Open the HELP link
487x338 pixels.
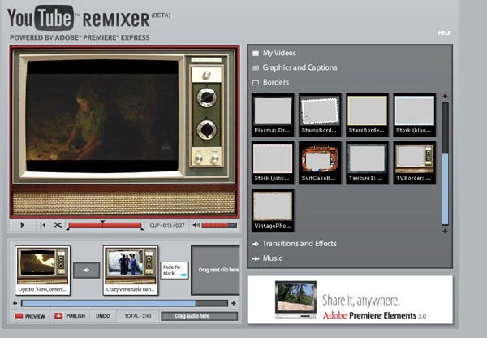click(x=445, y=33)
